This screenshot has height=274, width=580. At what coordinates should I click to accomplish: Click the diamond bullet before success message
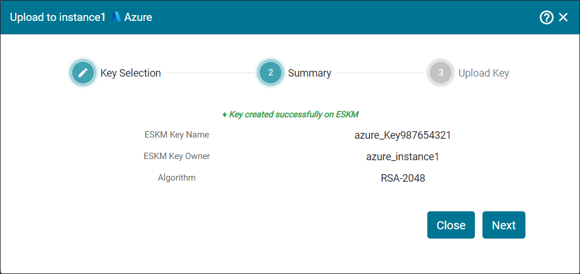click(225, 115)
